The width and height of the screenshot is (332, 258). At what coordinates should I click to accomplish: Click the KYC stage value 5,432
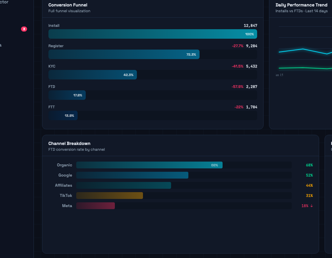click(x=252, y=66)
